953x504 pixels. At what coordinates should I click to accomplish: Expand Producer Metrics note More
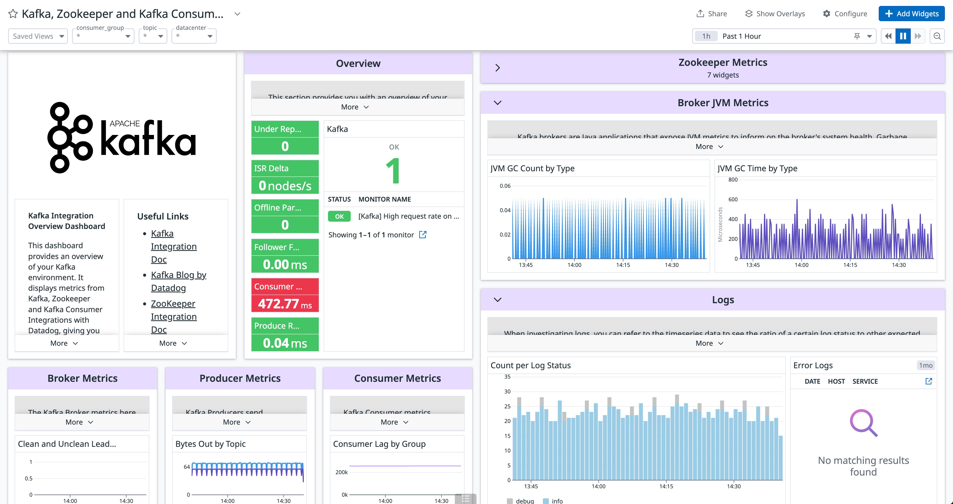(x=237, y=422)
